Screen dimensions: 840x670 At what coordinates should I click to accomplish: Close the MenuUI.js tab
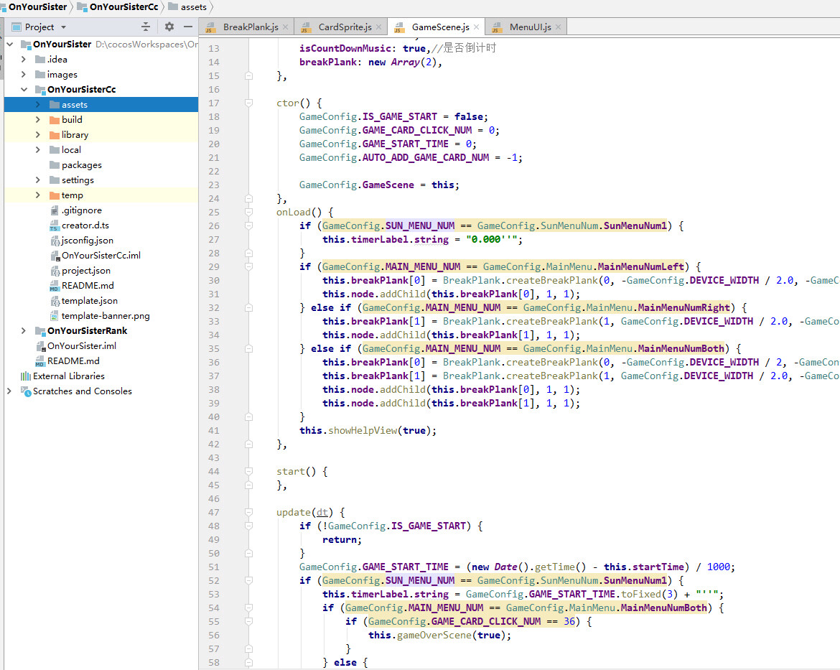(x=558, y=27)
